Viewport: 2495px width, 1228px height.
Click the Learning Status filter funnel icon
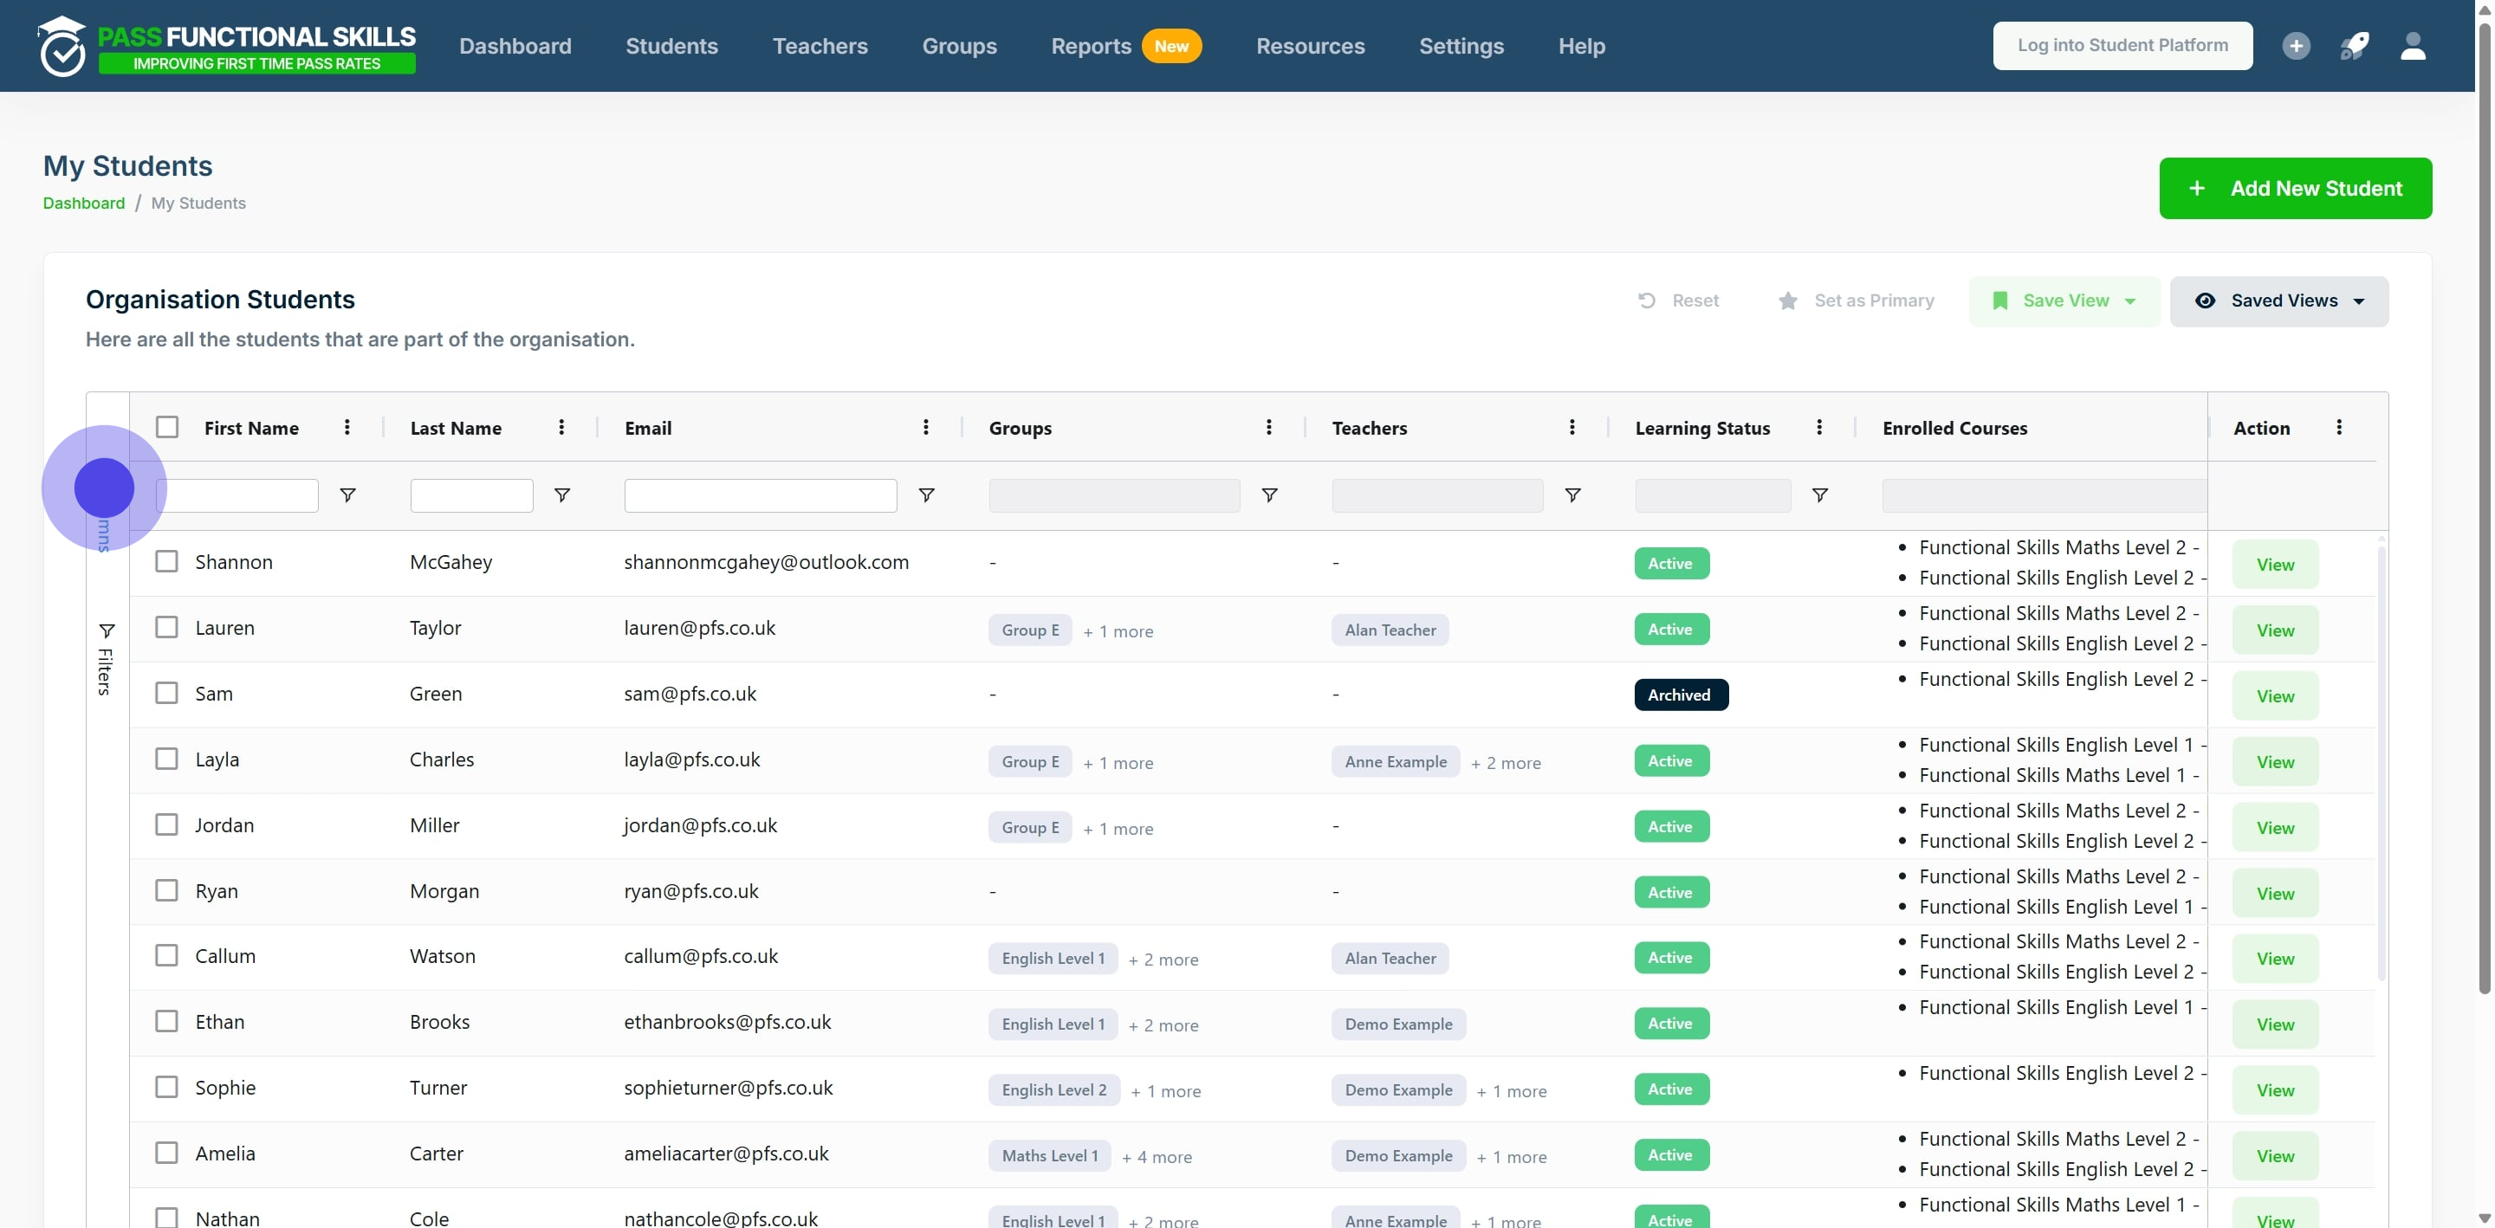click(1820, 494)
